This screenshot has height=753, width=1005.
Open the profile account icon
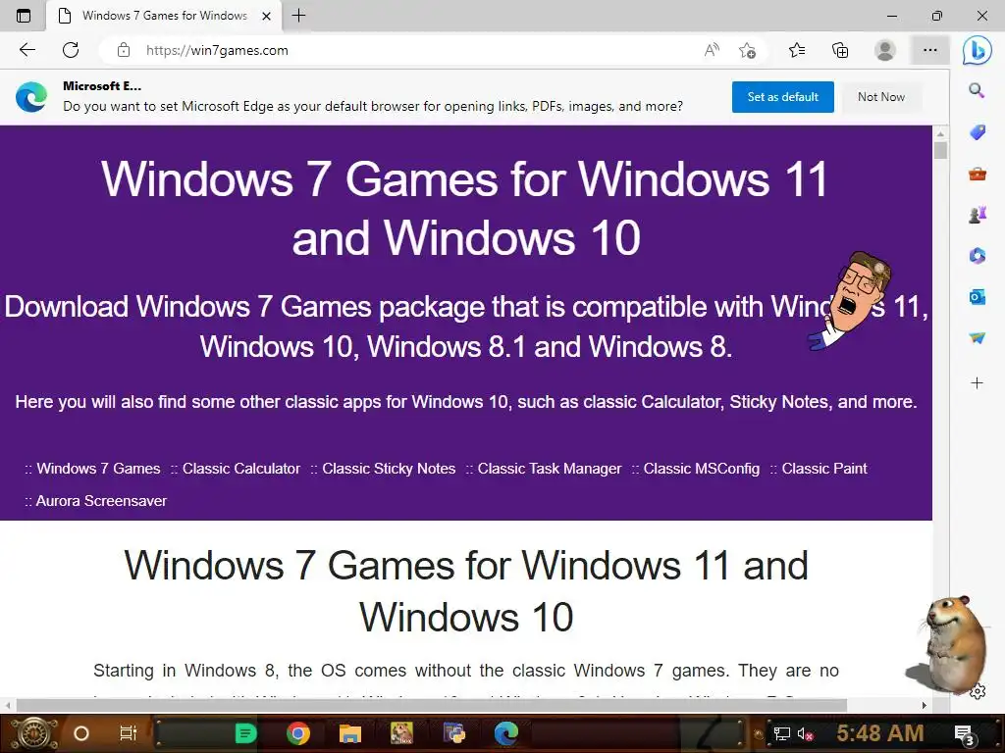885,50
